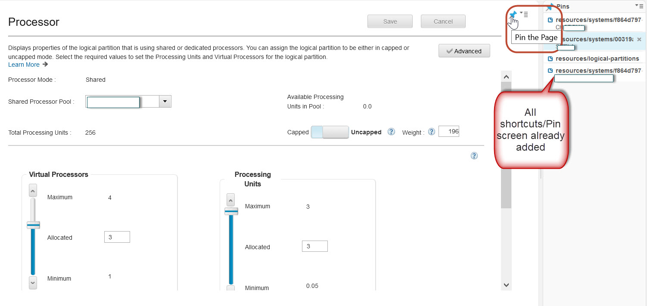This screenshot has height=306, width=647.
Task: Toggle the Advanced view button
Action: (464, 51)
